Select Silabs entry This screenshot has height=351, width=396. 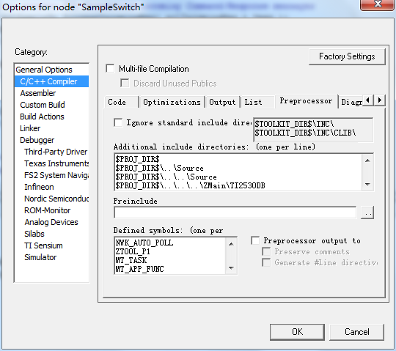[x=34, y=234]
